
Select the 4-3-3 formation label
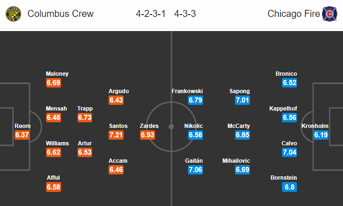click(185, 14)
